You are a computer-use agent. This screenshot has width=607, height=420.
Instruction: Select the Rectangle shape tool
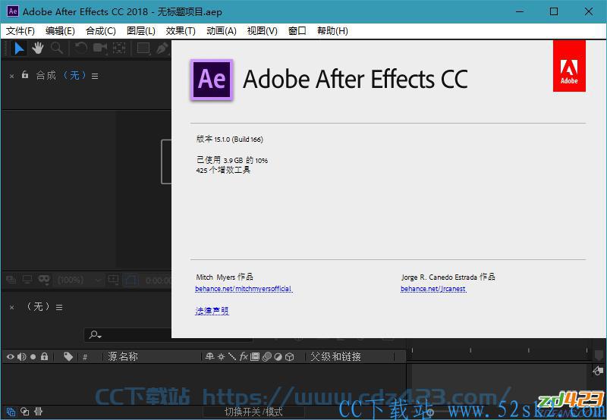[x=143, y=49]
